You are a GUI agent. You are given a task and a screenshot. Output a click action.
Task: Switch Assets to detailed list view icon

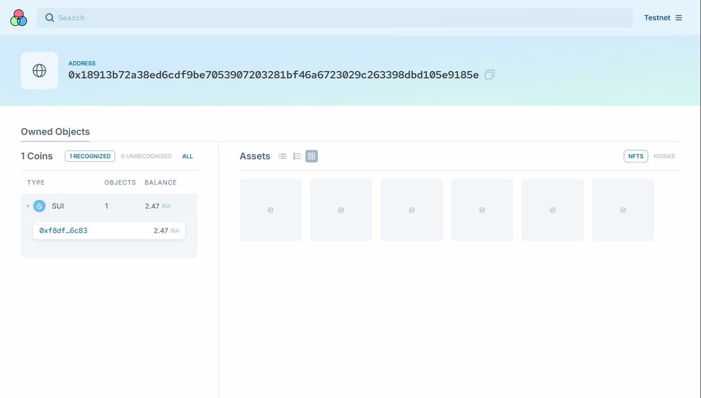297,156
